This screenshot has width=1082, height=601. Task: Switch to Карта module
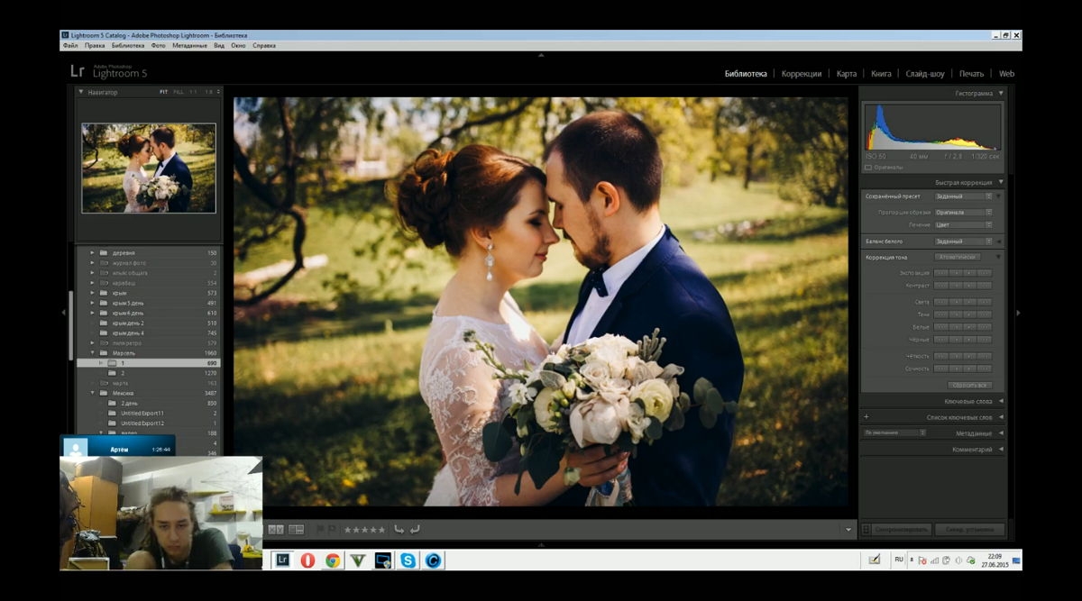[847, 74]
